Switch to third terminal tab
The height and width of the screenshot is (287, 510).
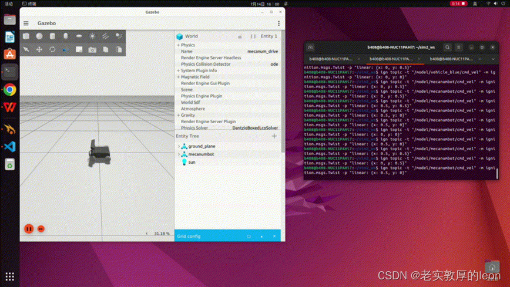pyautogui.click(x=451, y=59)
